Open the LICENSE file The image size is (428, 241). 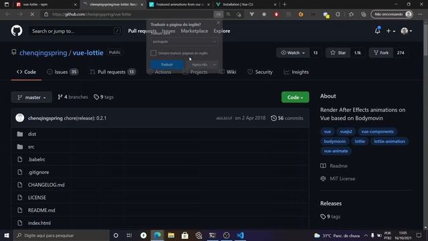point(37,197)
